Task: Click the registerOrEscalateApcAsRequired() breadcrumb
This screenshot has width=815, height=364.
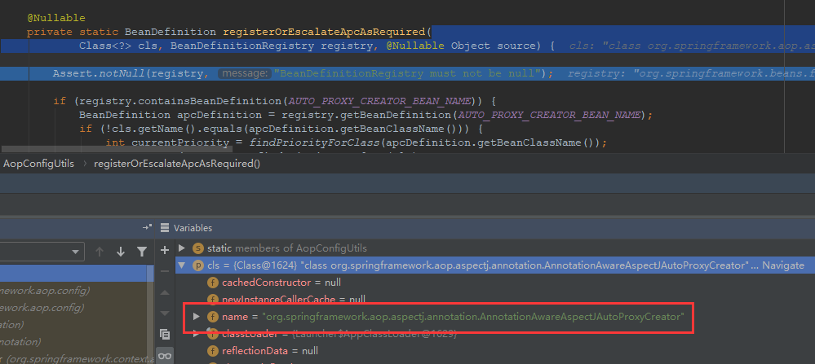Action: (x=177, y=164)
